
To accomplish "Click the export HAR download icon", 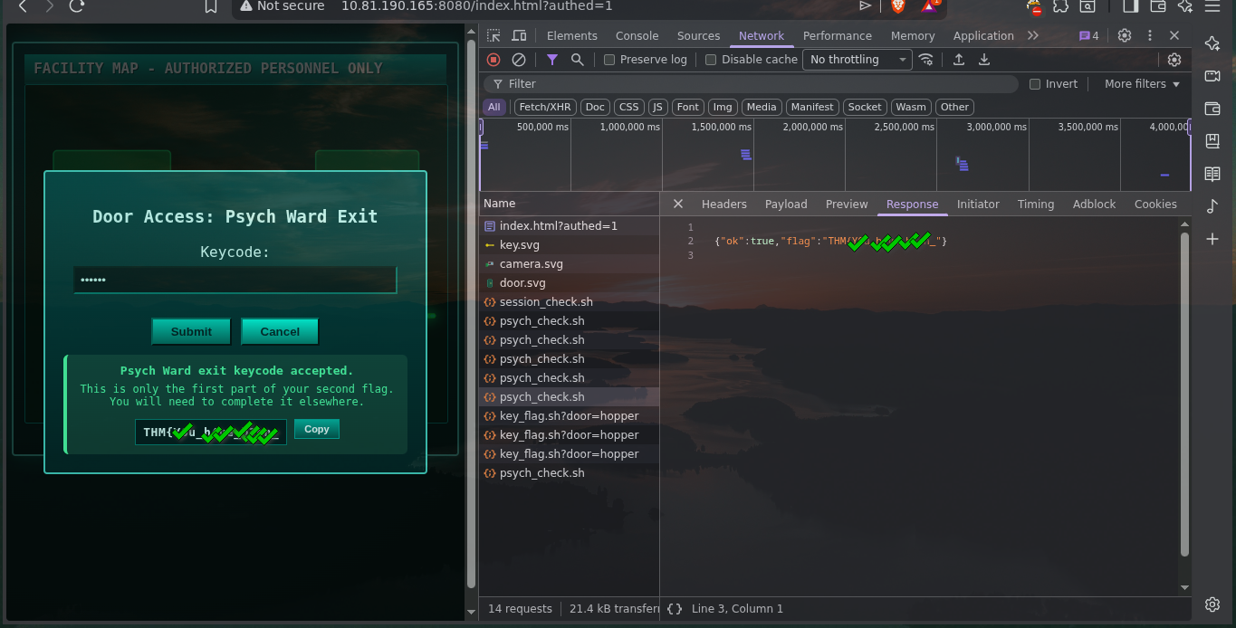I will point(984,60).
